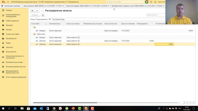Image resolution: width=198 pixels, height=111 pixels.
Task: Add Распределение запасов to favorites star
Action: pyautogui.click(x=42, y=11)
